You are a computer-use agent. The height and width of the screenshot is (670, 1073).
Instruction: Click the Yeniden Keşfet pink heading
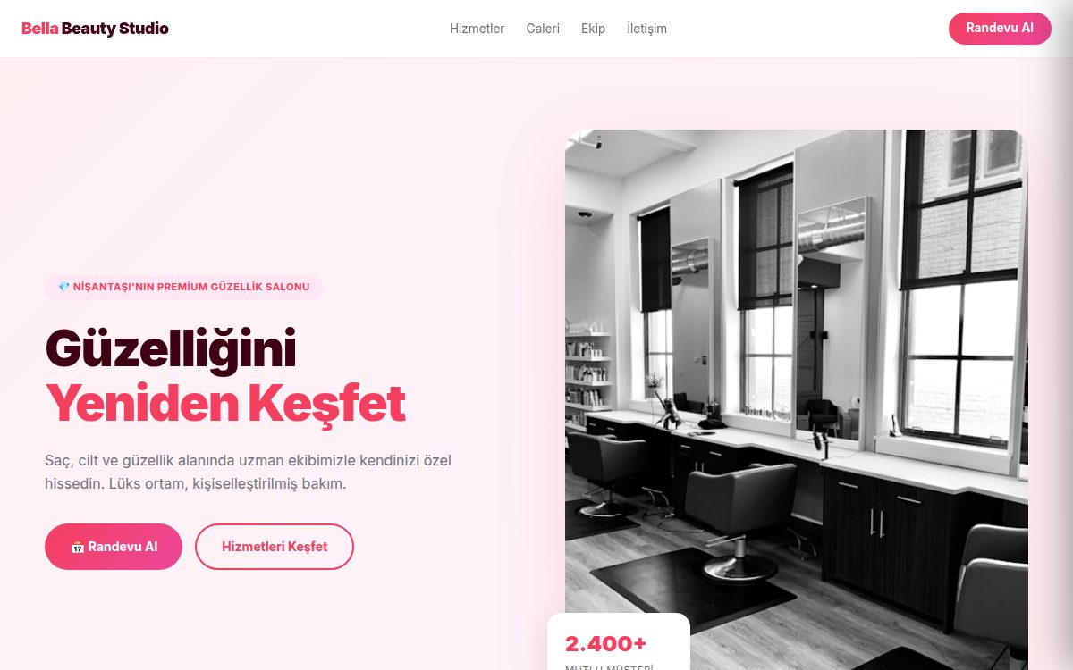[225, 403]
